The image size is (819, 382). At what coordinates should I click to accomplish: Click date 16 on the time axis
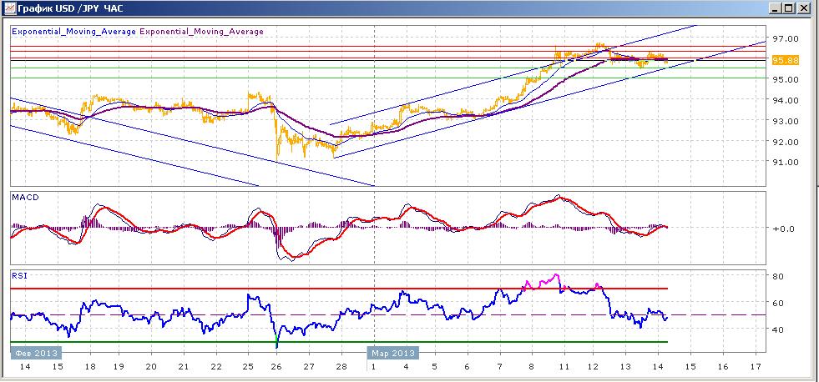click(723, 367)
